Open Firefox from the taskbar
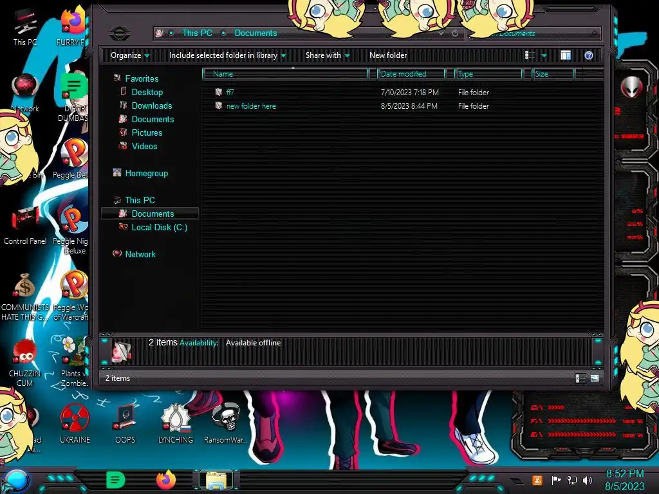 (166, 480)
